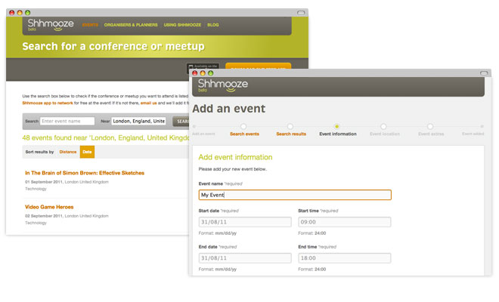Click the Enter event name search field
499x302 pixels.
[67, 121]
